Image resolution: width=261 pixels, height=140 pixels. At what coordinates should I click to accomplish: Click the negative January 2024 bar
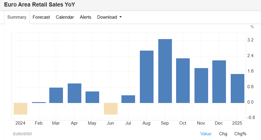click(x=20, y=109)
